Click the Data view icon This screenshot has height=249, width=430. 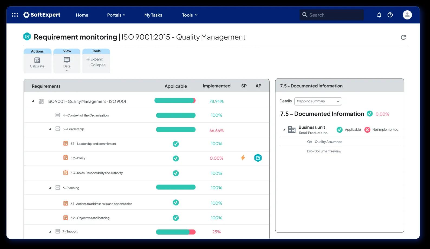(x=67, y=60)
